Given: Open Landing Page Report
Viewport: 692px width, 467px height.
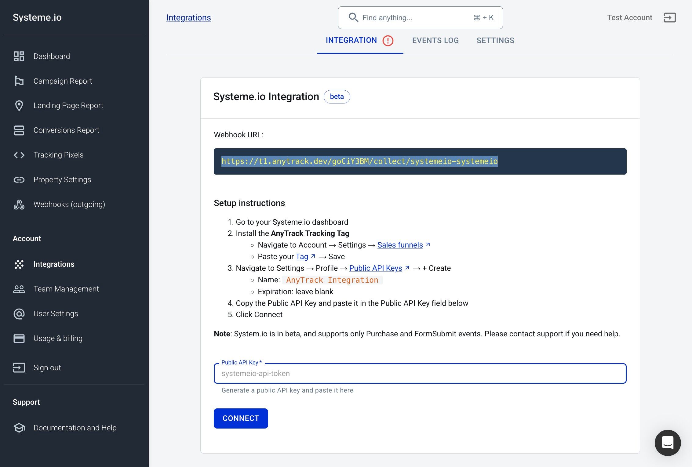Looking at the screenshot, I should click(68, 105).
